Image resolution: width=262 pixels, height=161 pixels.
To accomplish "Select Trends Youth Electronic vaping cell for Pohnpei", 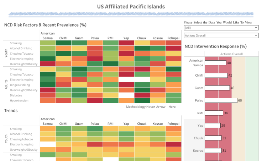I will [x=173, y=145].
